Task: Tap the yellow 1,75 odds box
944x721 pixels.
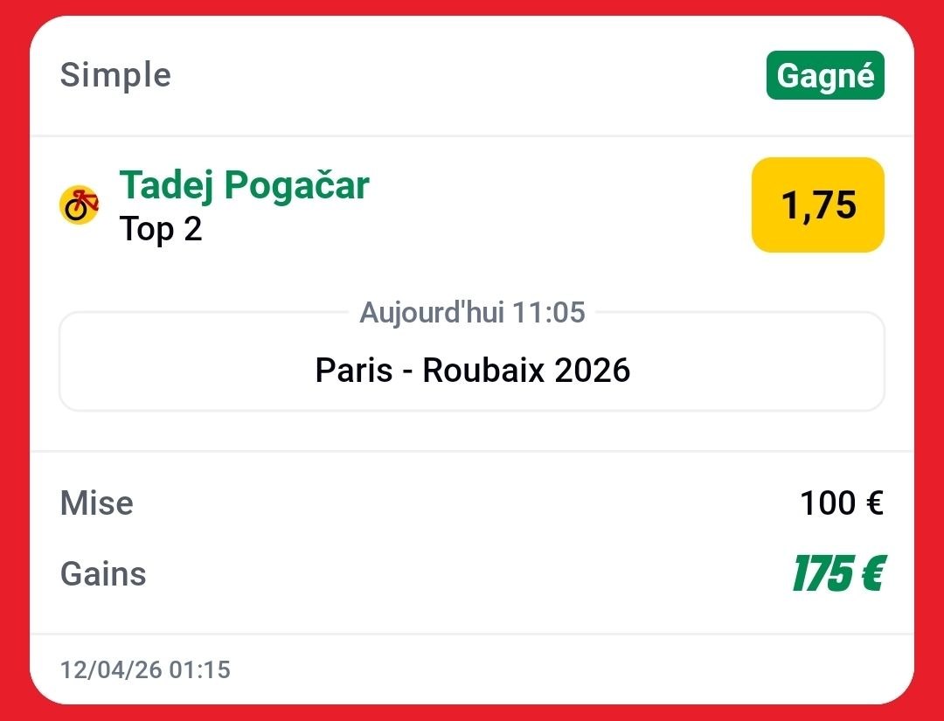Action: pyautogui.click(x=817, y=205)
